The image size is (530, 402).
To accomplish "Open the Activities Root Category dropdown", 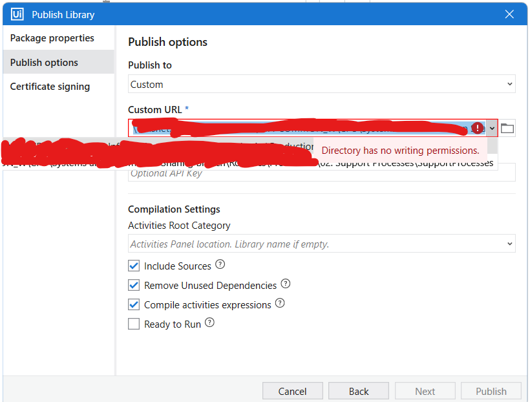I will tap(510, 243).
